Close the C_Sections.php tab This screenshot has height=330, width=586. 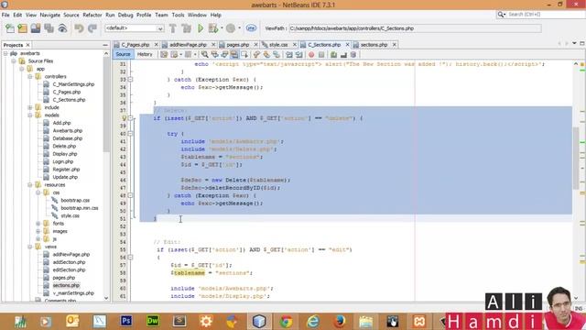click(347, 45)
